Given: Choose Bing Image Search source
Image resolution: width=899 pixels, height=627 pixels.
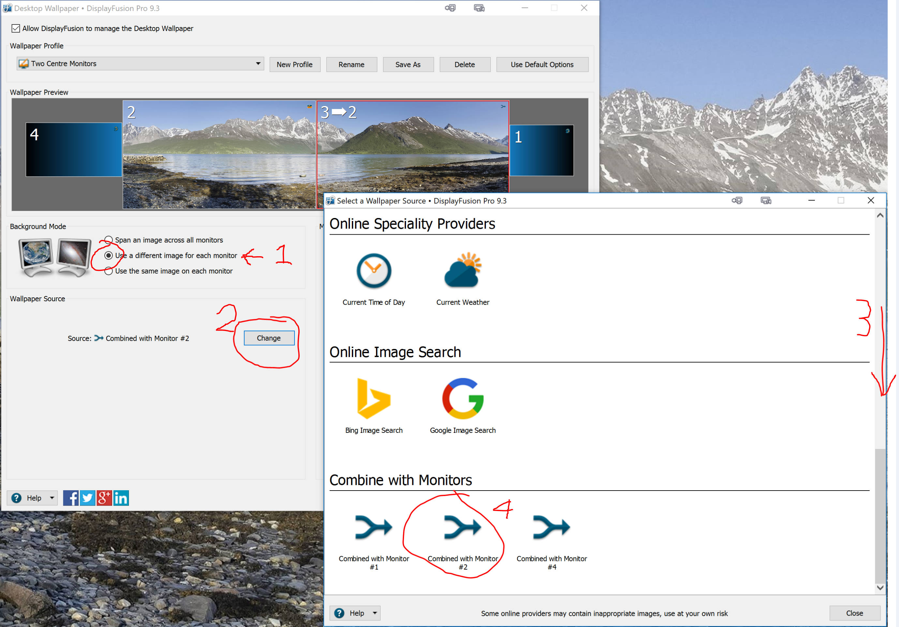Looking at the screenshot, I should pyautogui.click(x=374, y=399).
